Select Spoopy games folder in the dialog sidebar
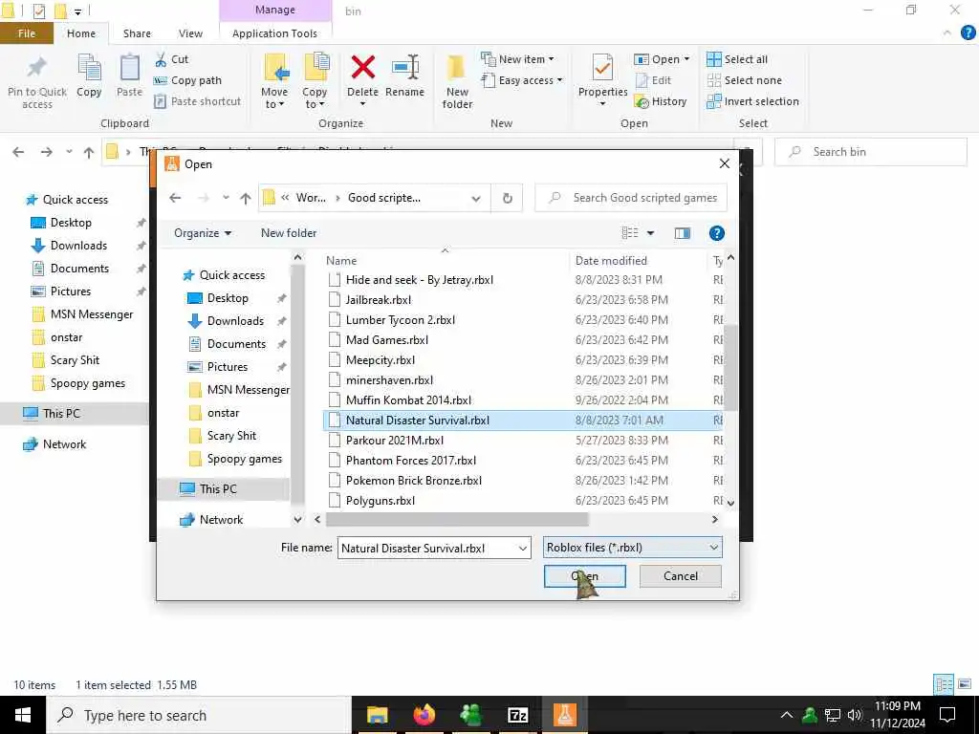 [244, 459]
